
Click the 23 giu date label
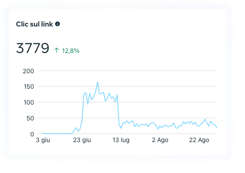pyautogui.click(x=82, y=140)
